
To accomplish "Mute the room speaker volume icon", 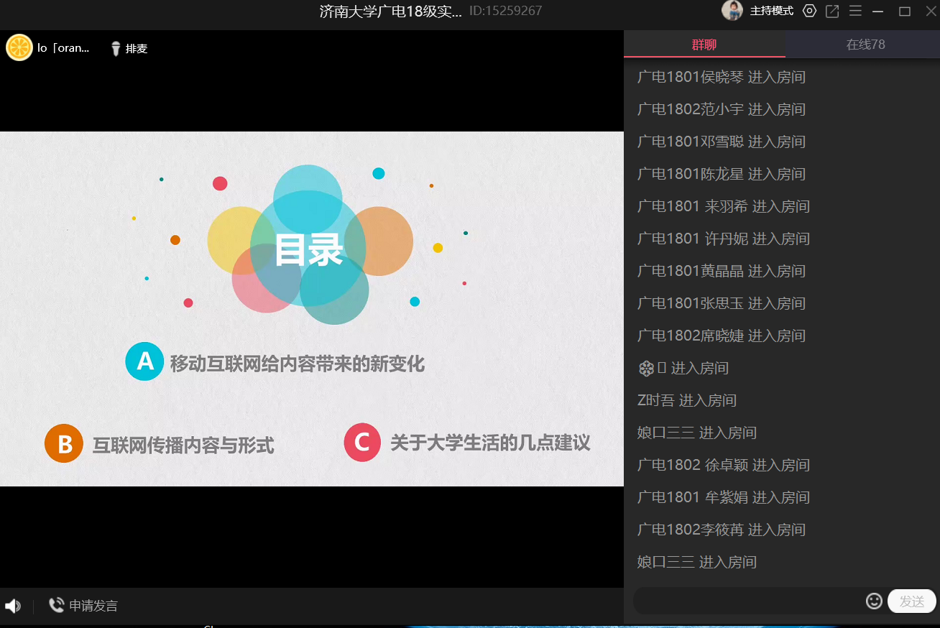I will coord(12,606).
